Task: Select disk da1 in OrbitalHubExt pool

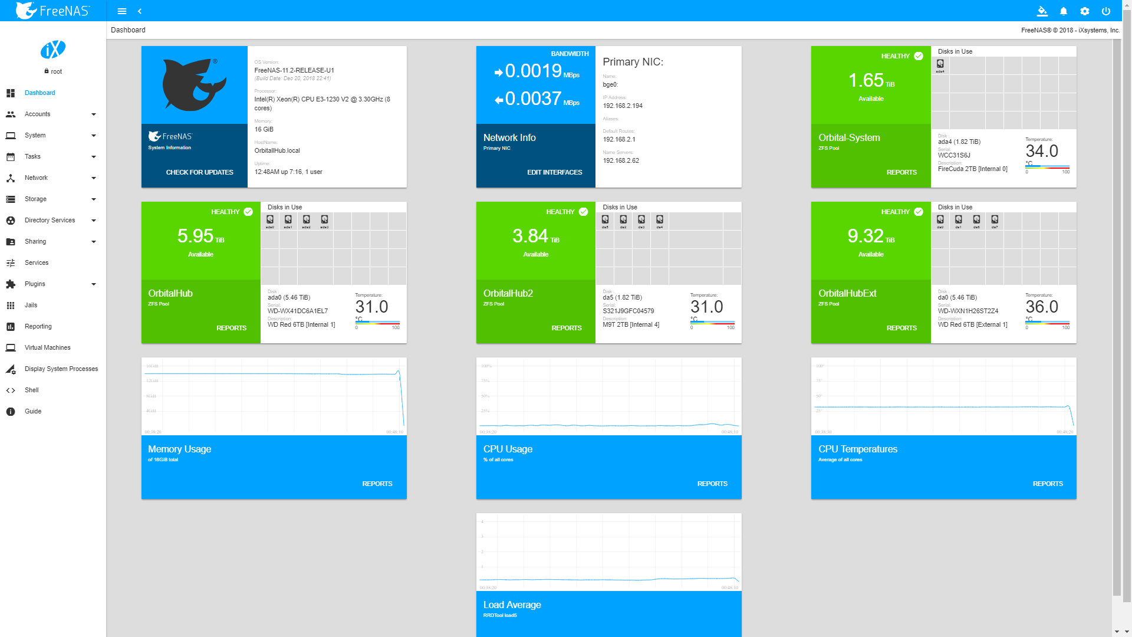Action: [x=959, y=221]
